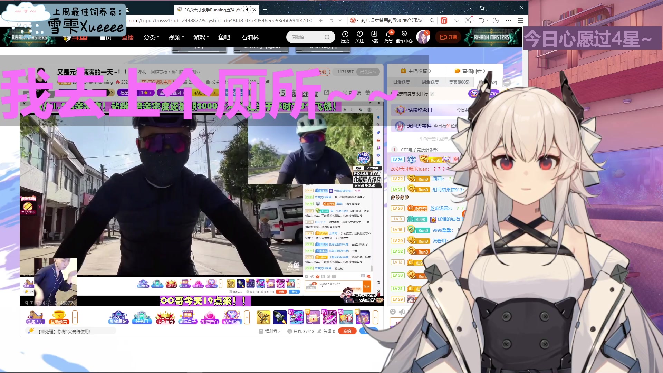
Task: Click the browser undo arrow icon
Action: pos(481,20)
